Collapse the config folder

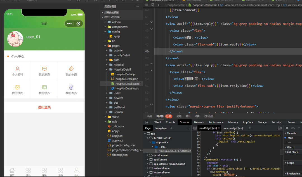[x=105, y=31]
